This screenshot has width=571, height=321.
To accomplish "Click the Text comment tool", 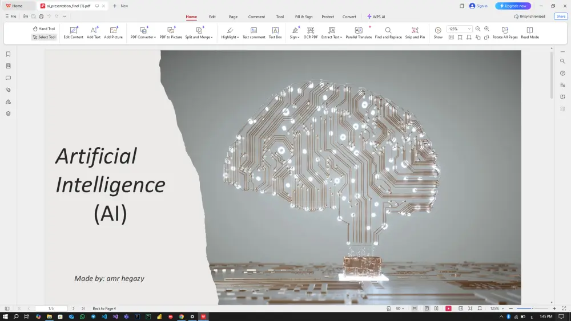I will coord(254,32).
